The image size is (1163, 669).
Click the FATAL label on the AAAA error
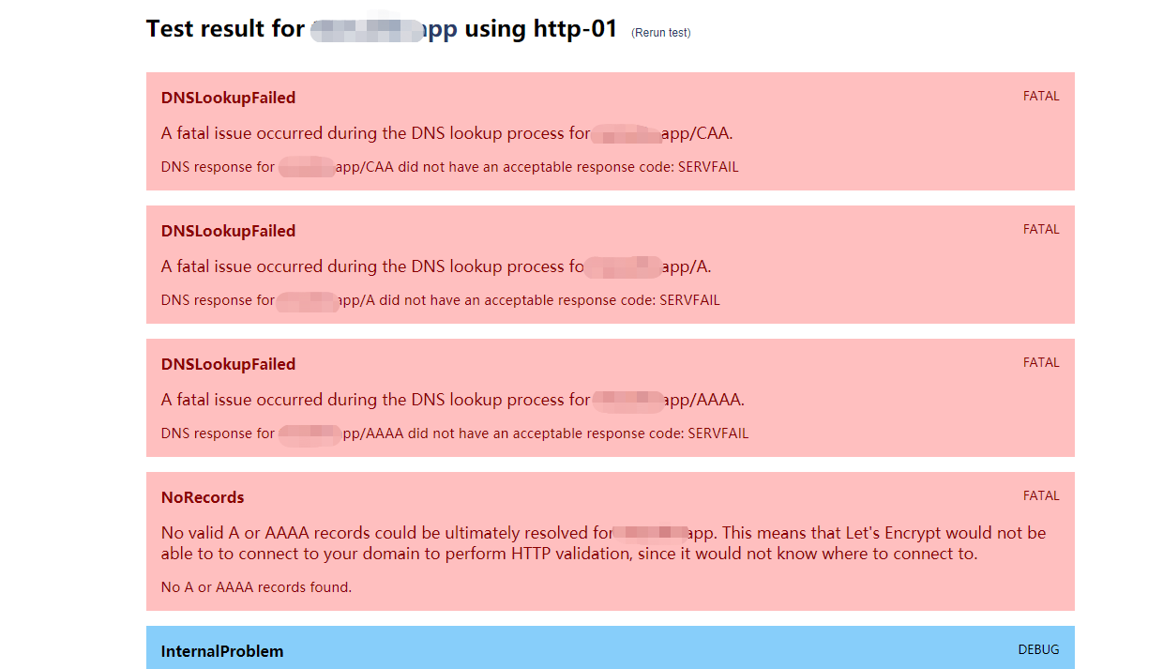(1041, 362)
